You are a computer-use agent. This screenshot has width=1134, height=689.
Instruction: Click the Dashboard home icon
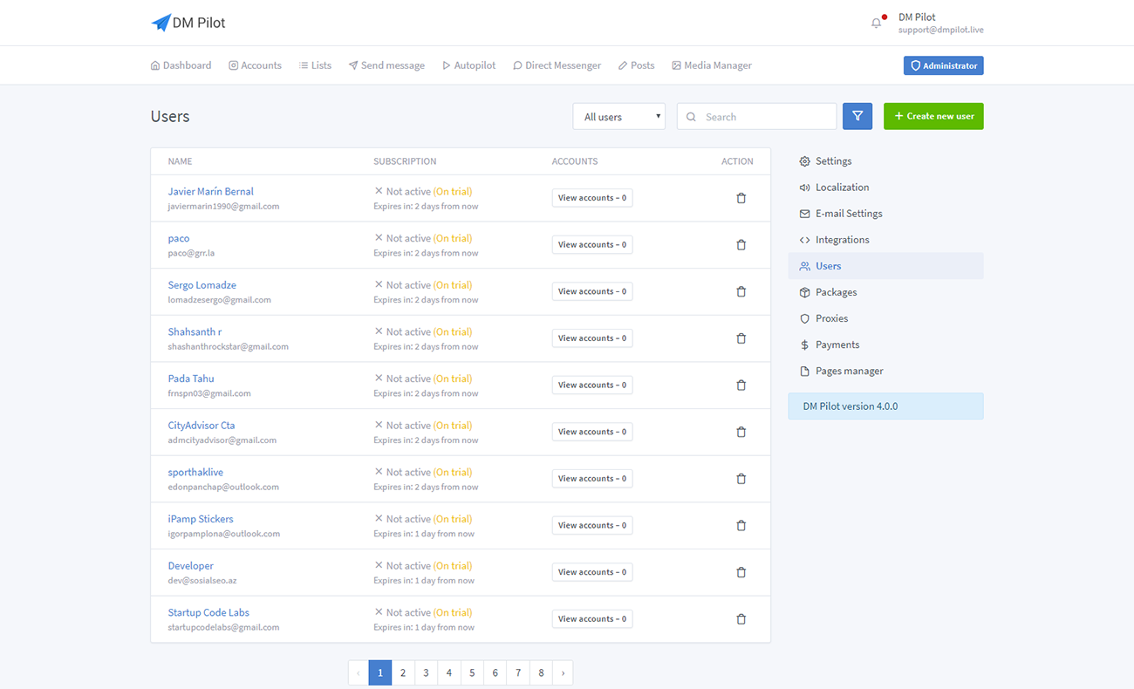(155, 65)
